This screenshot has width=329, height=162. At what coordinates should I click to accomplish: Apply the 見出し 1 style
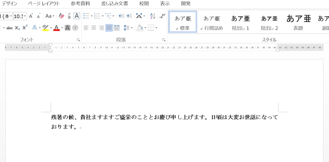pos(240,22)
